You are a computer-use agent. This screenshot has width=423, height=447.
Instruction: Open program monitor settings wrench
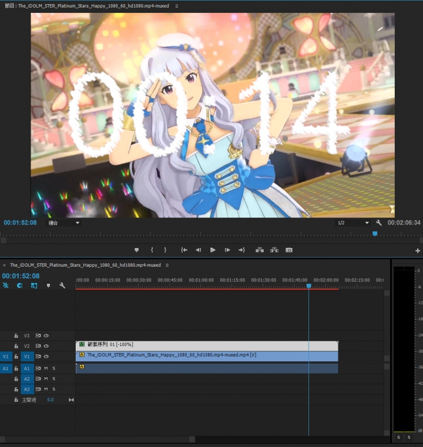[379, 223]
